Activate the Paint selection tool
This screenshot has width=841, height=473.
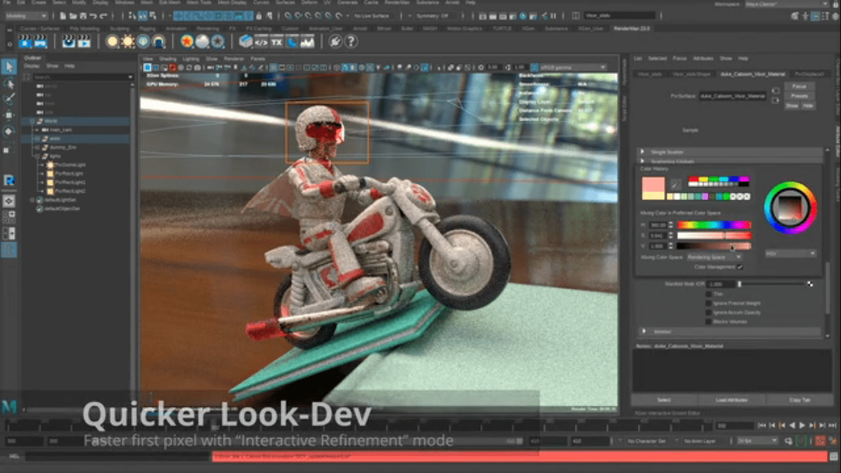pyautogui.click(x=9, y=99)
